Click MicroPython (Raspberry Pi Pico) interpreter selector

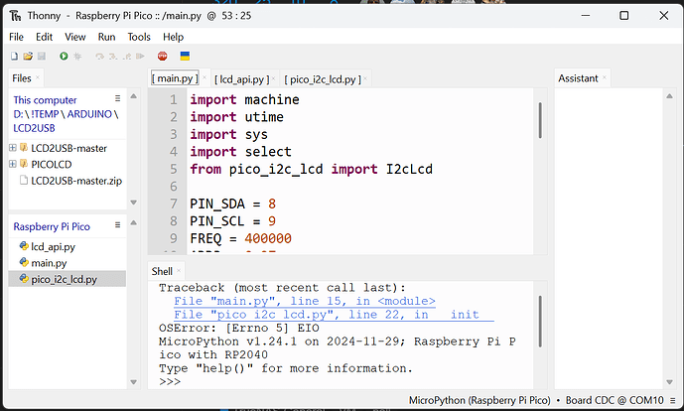479,400
